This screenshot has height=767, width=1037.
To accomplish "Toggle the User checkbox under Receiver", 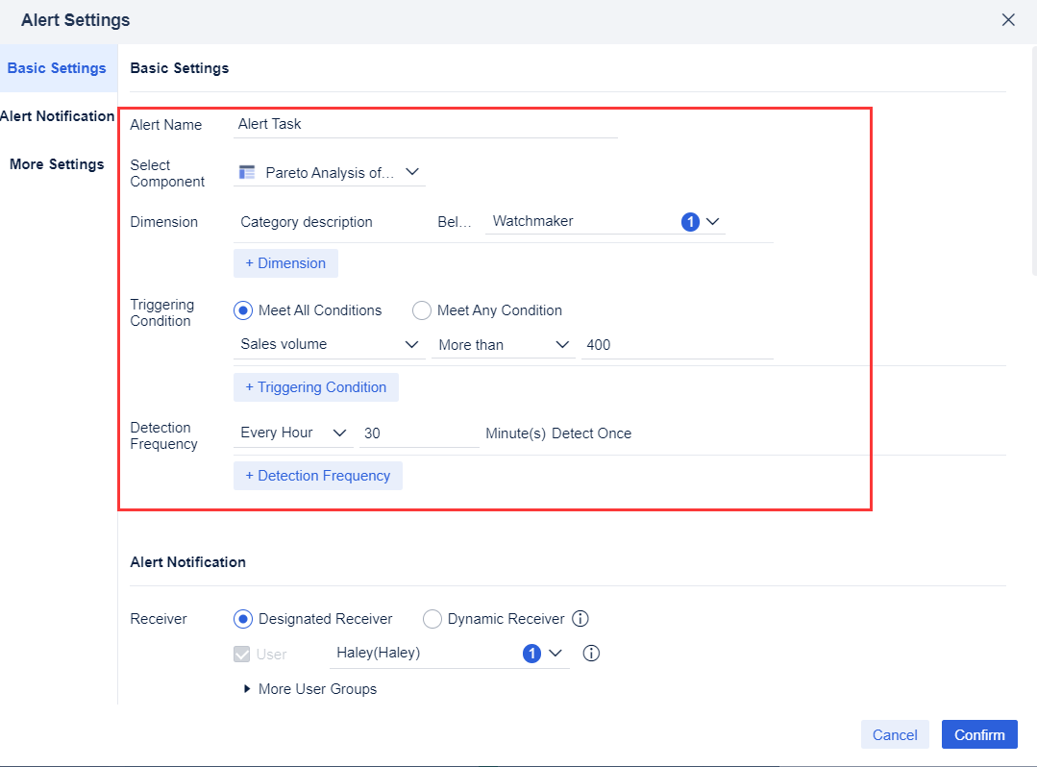I will click(242, 654).
